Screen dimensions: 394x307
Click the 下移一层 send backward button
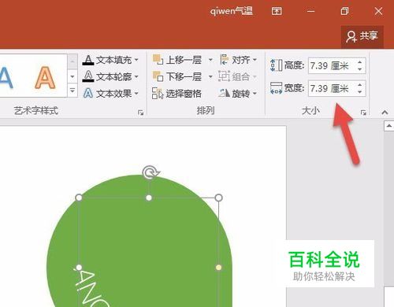pos(177,76)
